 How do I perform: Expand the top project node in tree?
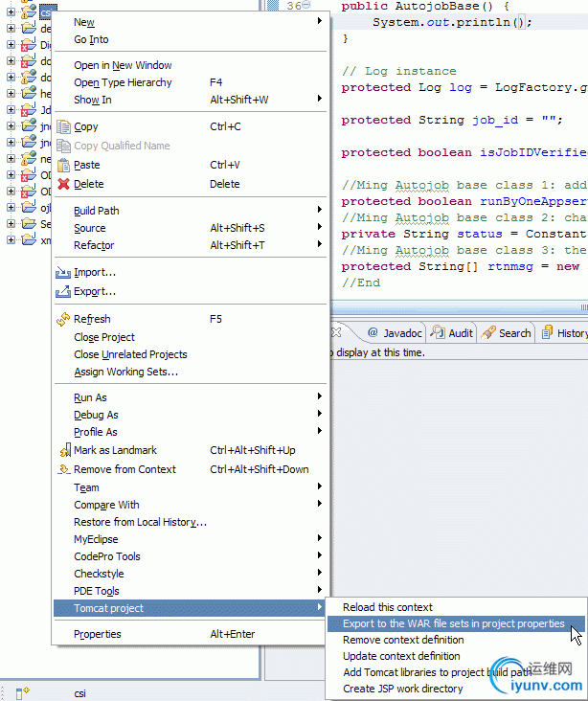point(11,12)
